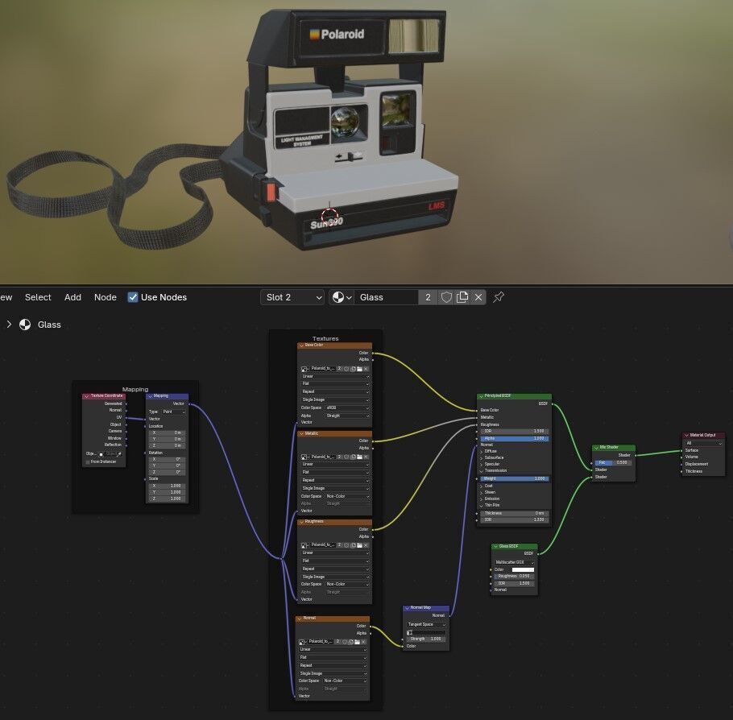The image size is (733, 720).
Task: Click material user count 2 in header
Action: (428, 297)
